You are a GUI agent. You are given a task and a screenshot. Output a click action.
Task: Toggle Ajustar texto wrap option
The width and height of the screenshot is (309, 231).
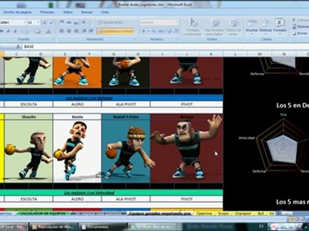[x=110, y=22]
